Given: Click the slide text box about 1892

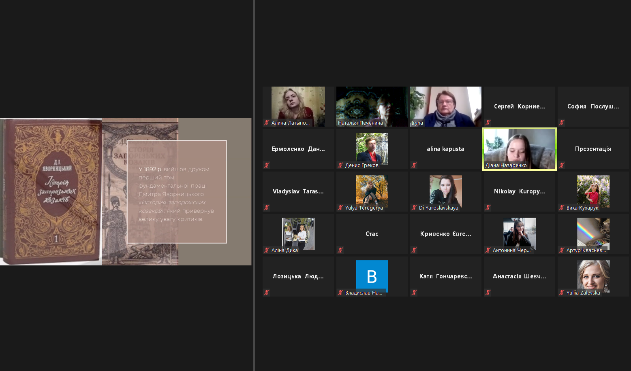Looking at the screenshot, I should (x=177, y=192).
